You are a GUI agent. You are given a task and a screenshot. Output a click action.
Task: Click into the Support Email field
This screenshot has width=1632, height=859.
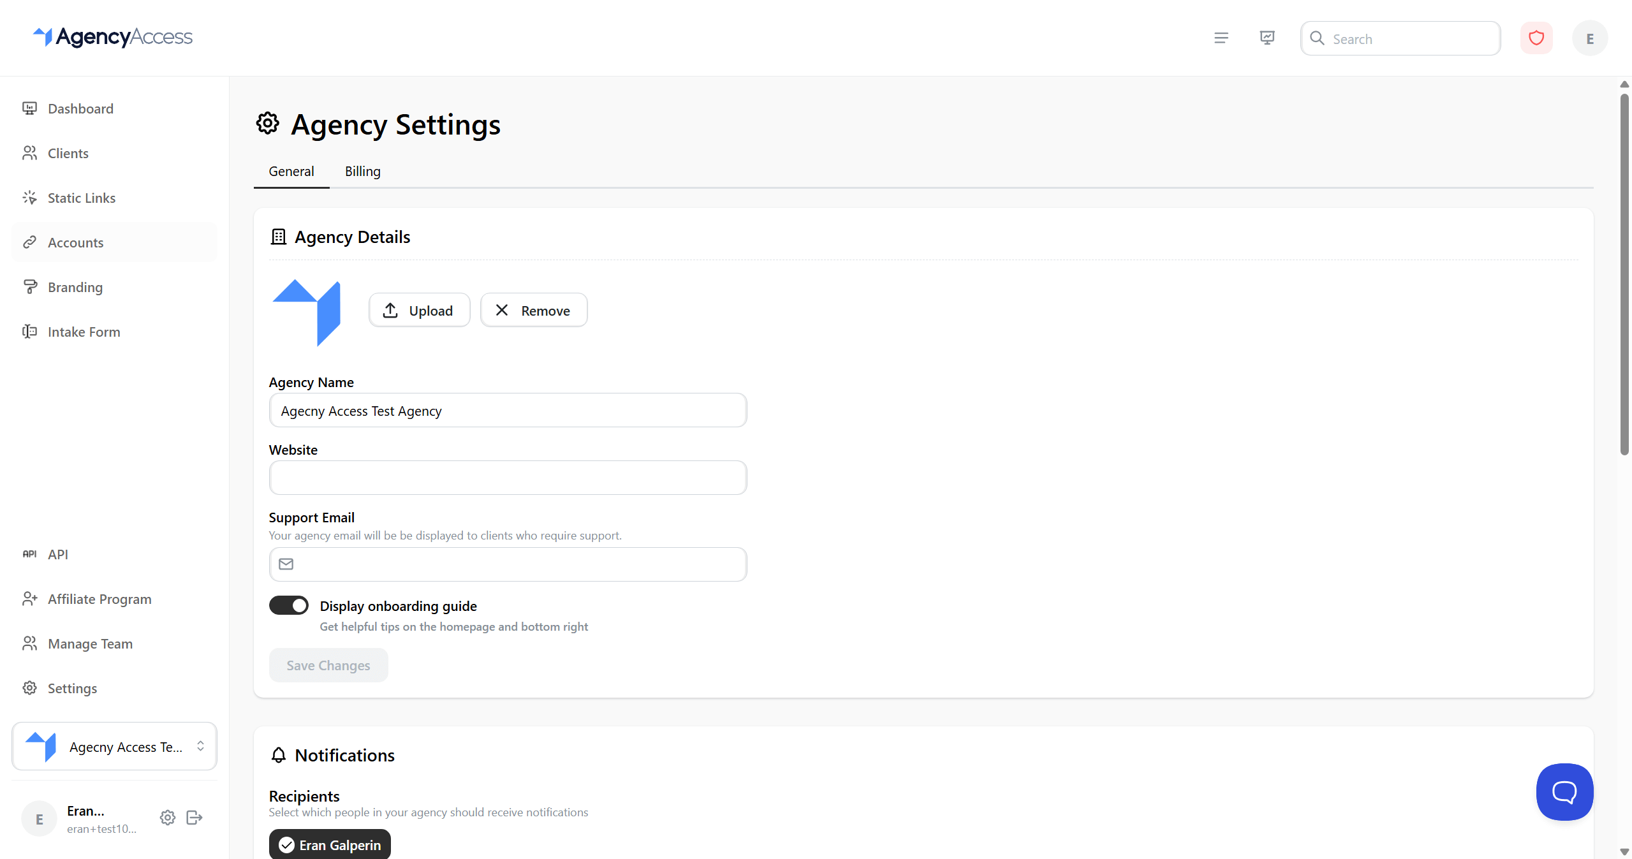click(508, 564)
